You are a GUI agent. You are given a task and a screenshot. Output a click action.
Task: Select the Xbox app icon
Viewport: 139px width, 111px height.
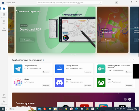101,82
